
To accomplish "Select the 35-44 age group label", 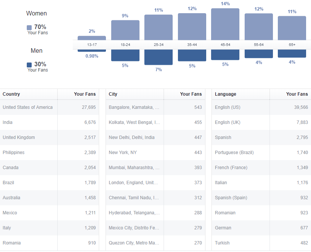I will (x=192, y=45).
